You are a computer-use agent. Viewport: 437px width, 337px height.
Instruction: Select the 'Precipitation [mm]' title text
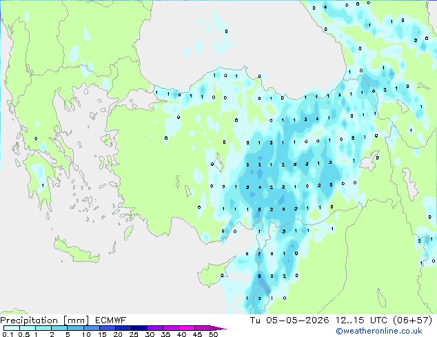tap(44, 320)
